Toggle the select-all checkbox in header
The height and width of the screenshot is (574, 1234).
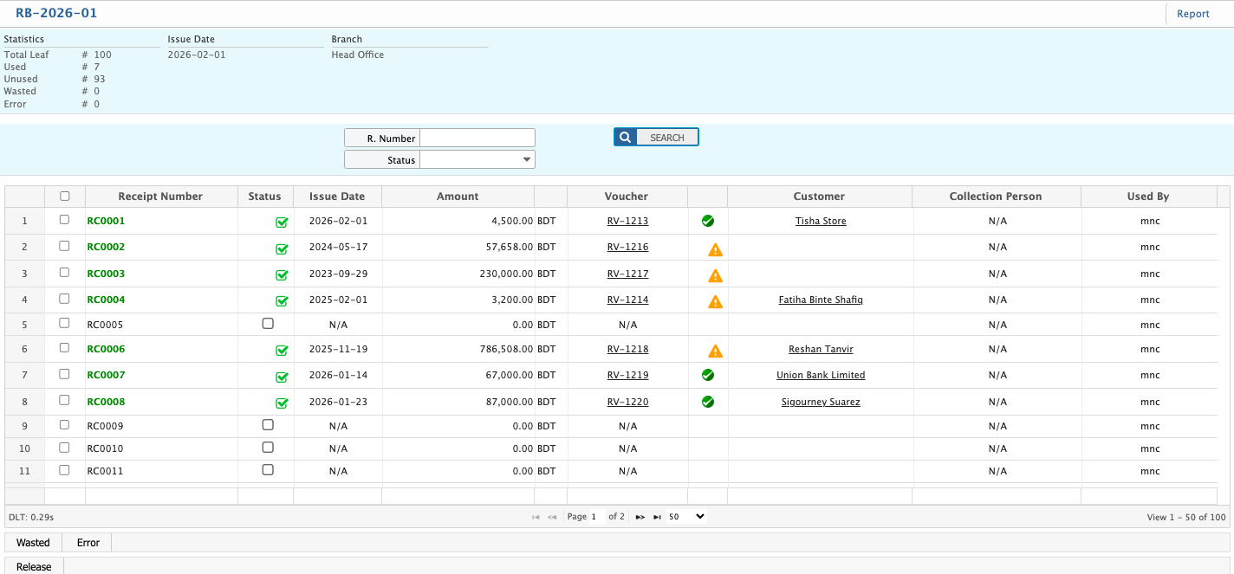65,197
